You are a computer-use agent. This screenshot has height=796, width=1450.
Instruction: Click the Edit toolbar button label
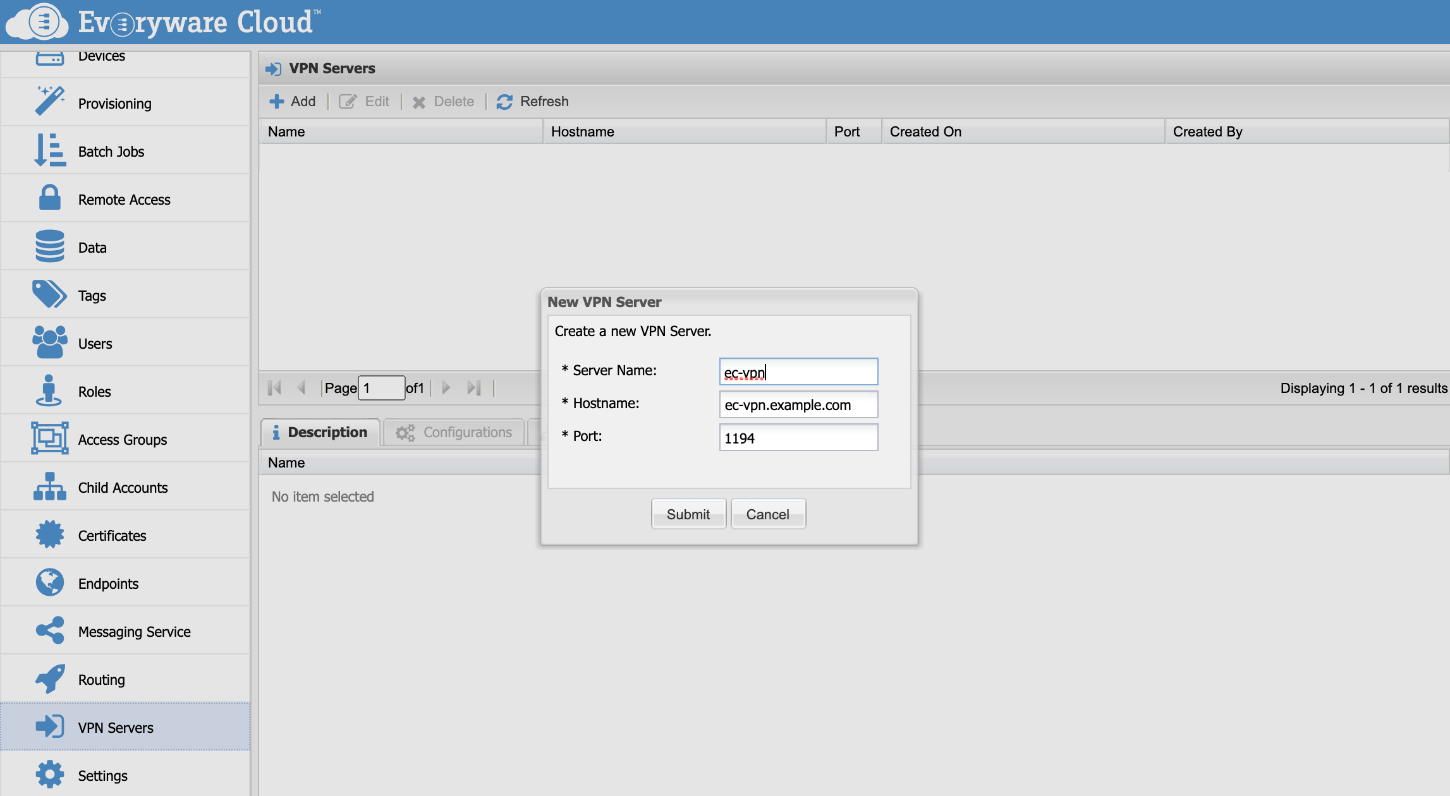pyautogui.click(x=377, y=102)
